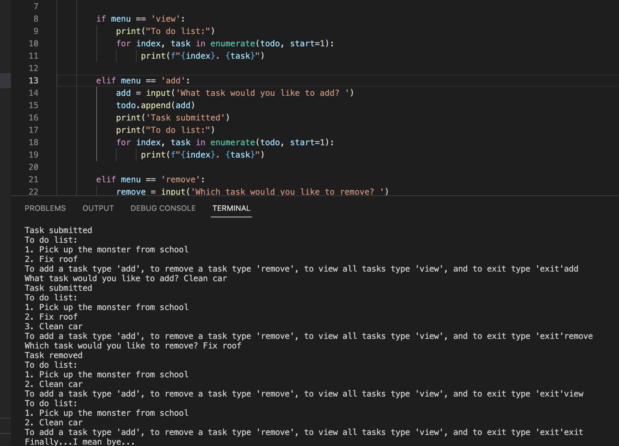Click the line 17 print("To do list:") statement

point(165,130)
